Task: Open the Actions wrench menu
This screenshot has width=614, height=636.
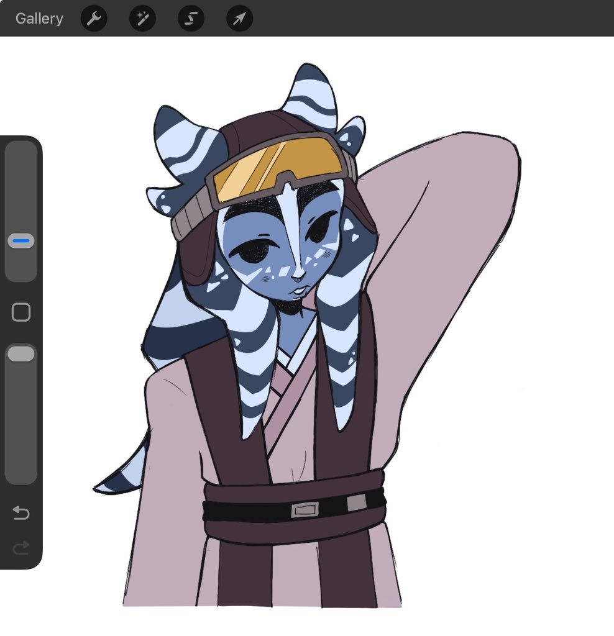Action: [94, 19]
